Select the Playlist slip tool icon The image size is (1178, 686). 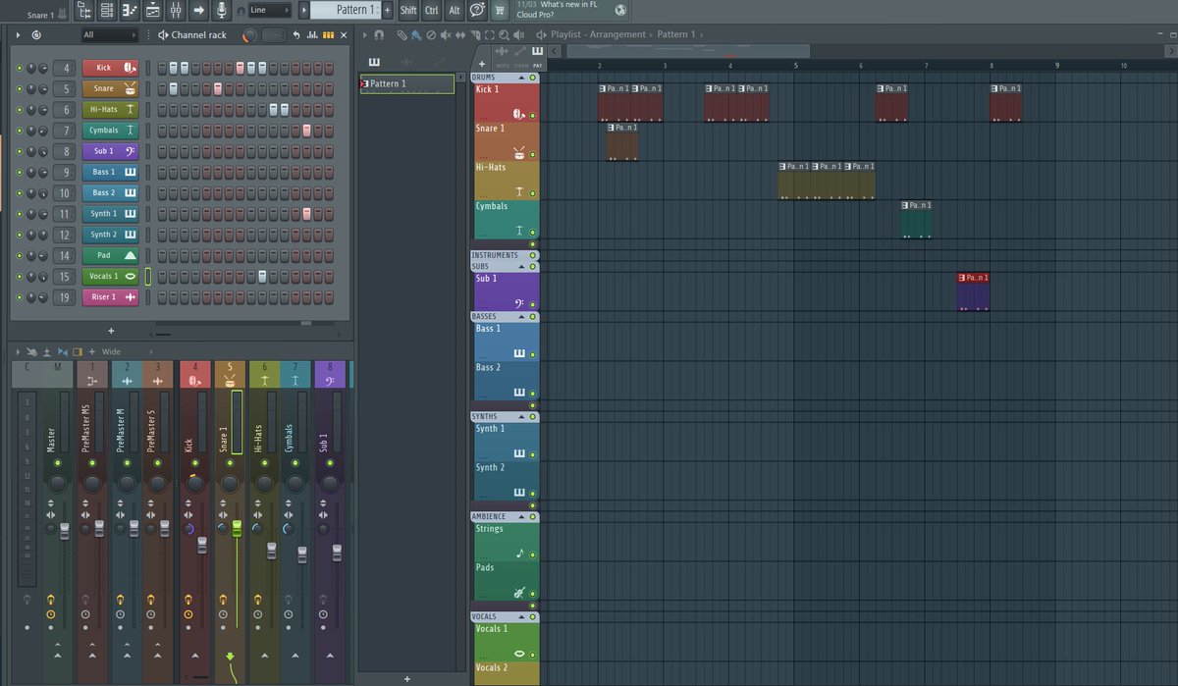click(x=460, y=35)
